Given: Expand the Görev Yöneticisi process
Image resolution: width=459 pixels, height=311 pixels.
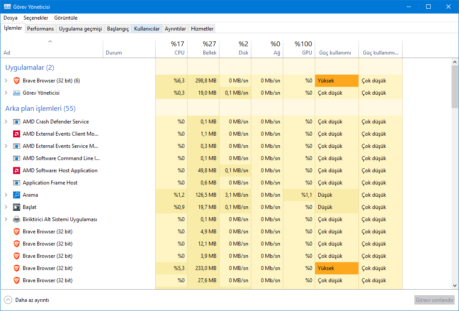Looking at the screenshot, I should (6, 93).
